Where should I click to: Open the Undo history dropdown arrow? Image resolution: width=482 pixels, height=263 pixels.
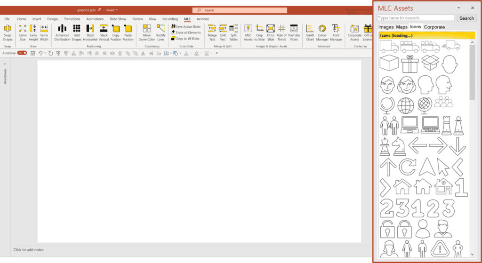(x=45, y=53)
